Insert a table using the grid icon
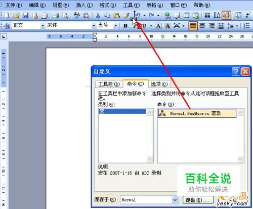 tap(186, 16)
